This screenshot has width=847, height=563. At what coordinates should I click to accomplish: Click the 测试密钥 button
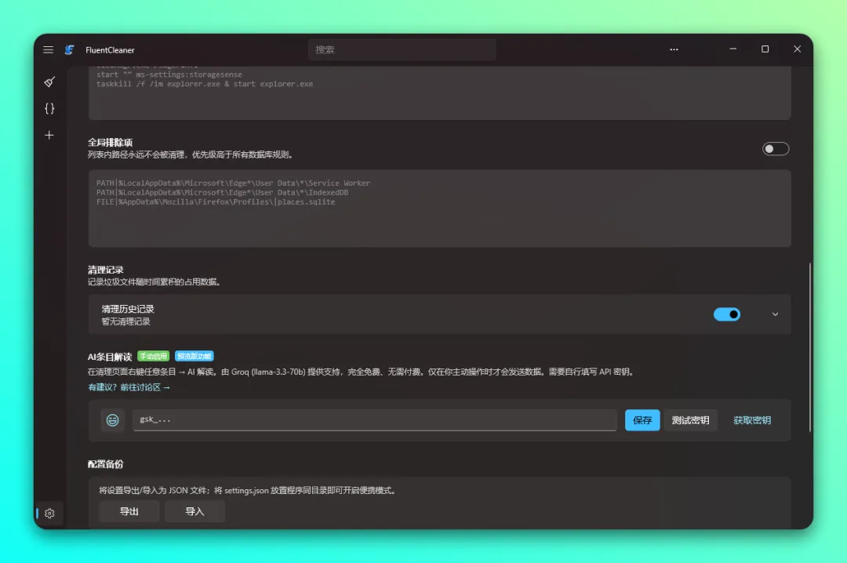690,420
